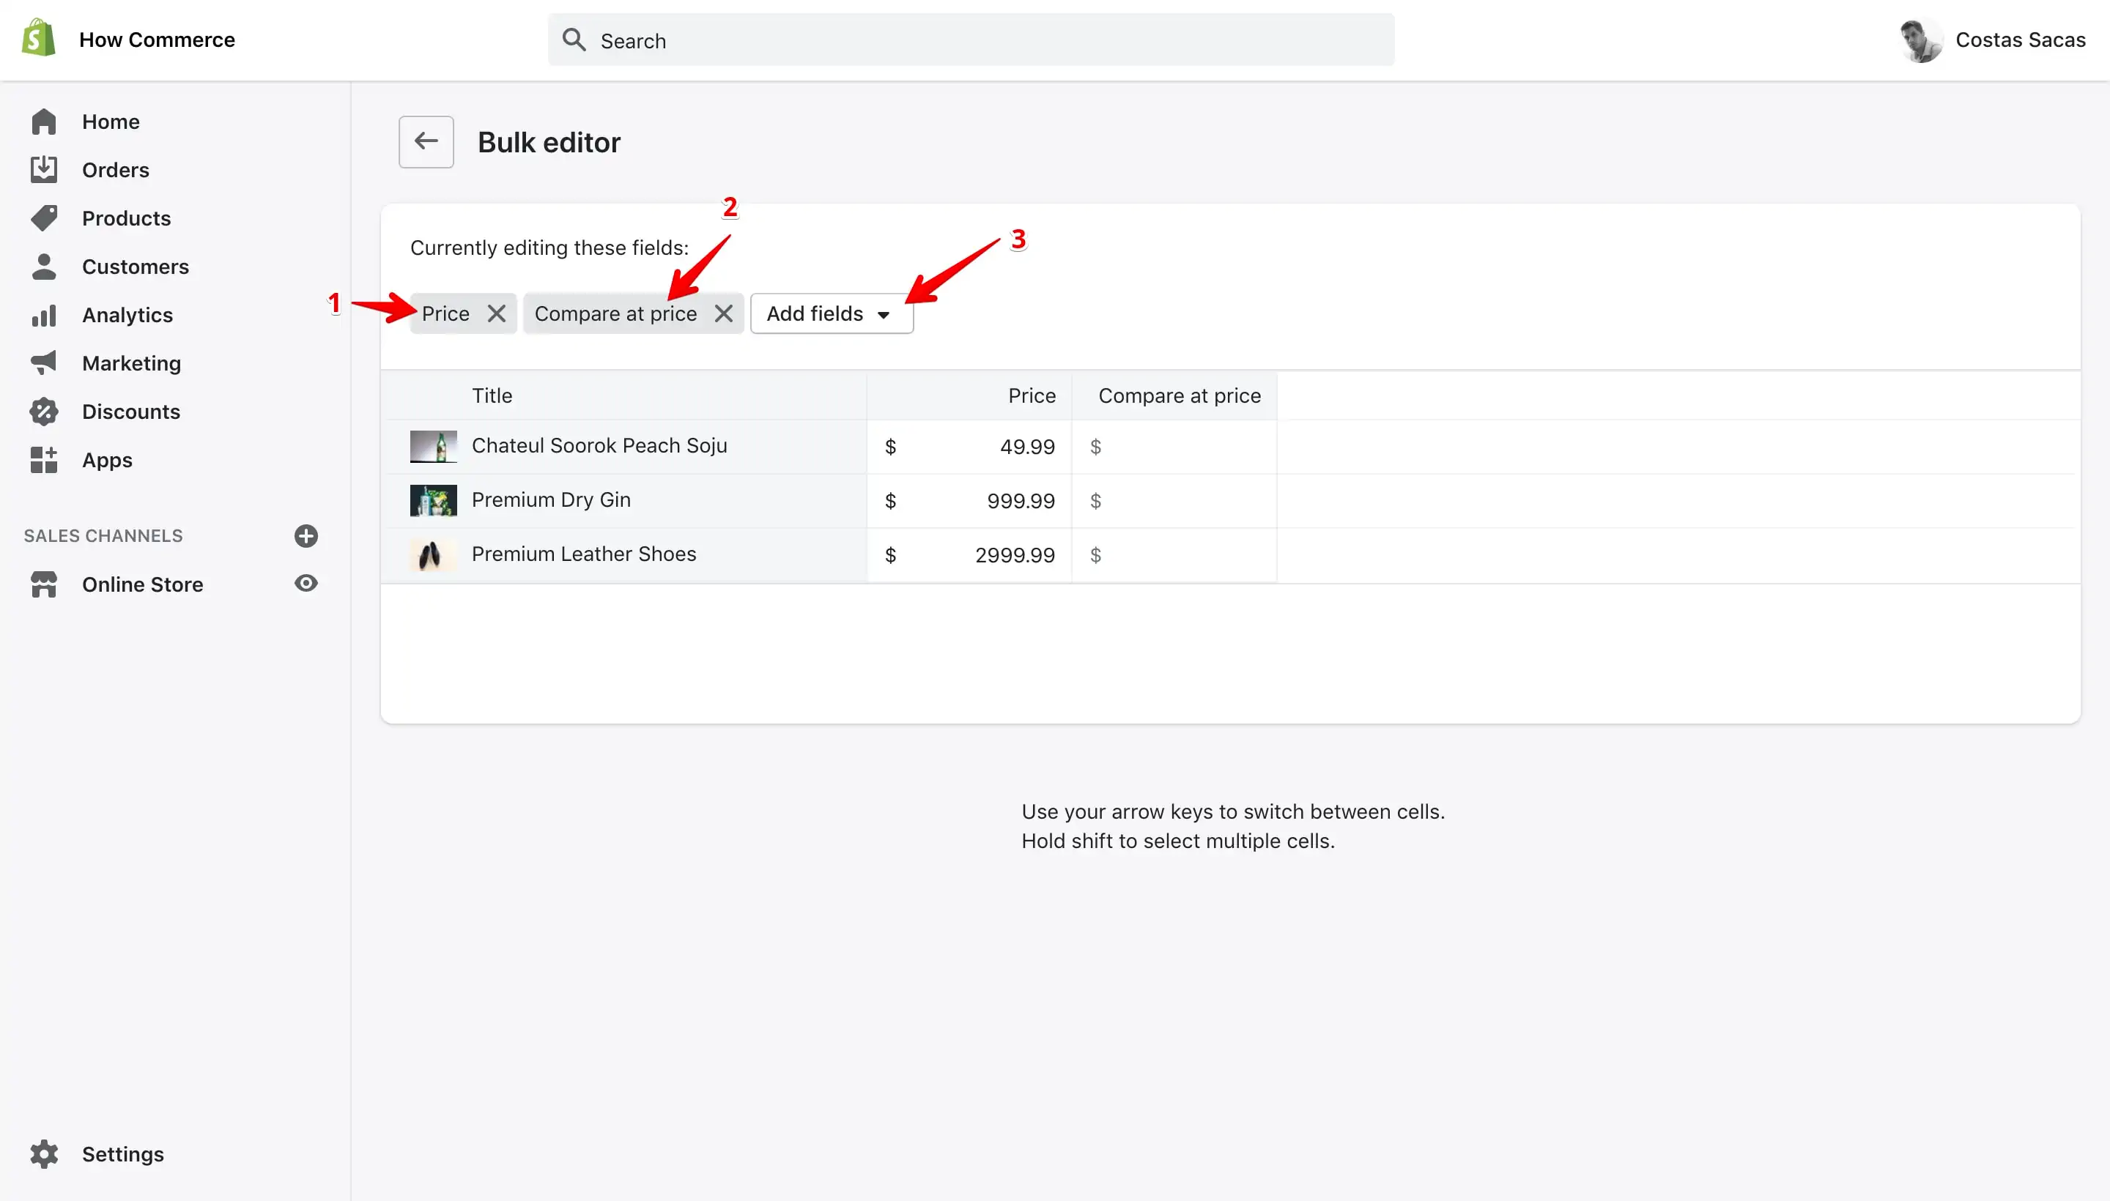This screenshot has height=1201, width=2110.
Task: Edit Compare at price for Peach Soju
Action: pyautogui.click(x=1174, y=446)
